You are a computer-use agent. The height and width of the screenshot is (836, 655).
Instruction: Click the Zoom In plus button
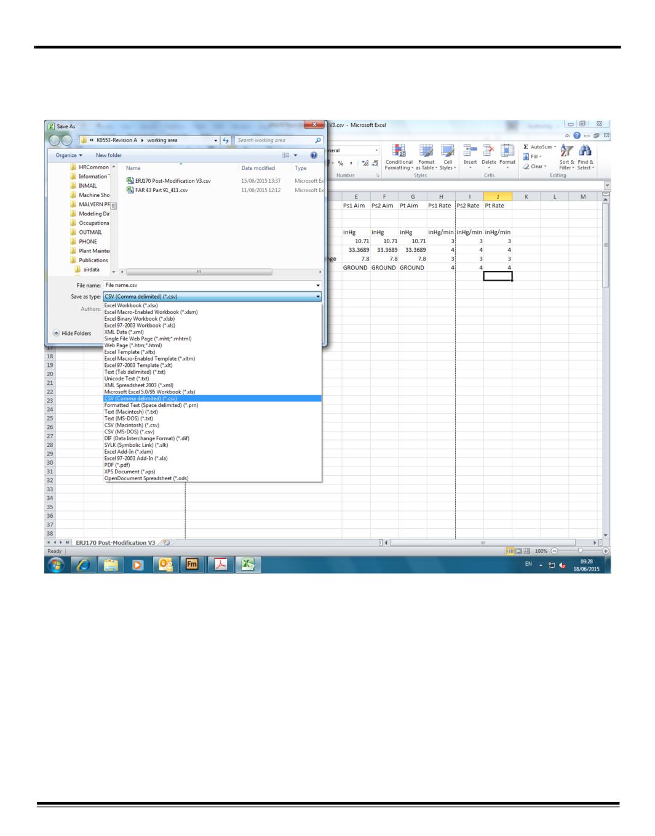(x=606, y=551)
